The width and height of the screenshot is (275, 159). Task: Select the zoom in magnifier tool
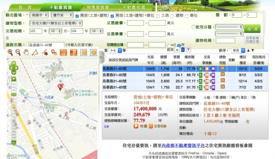(x=10, y=52)
